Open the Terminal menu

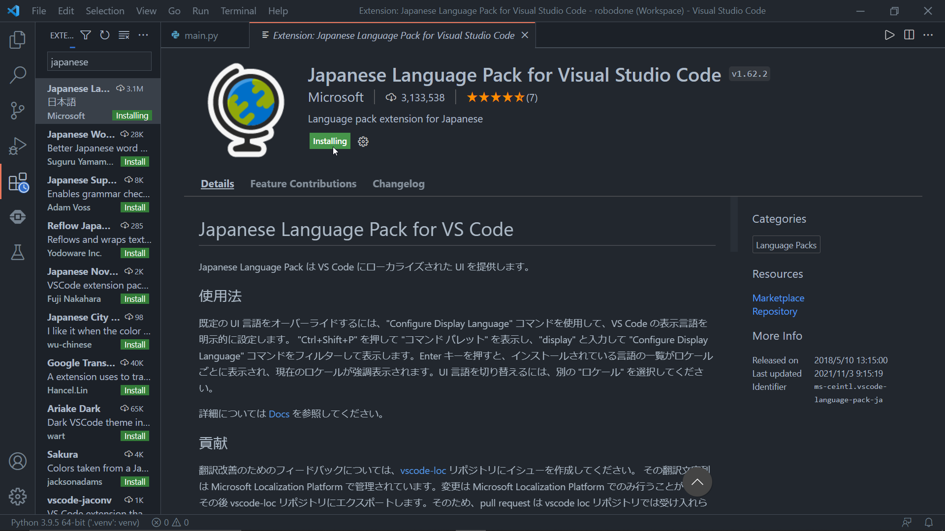tap(238, 10)
